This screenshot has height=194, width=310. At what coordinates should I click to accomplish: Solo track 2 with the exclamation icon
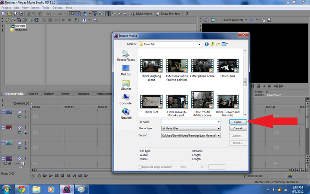pos(26,127)
